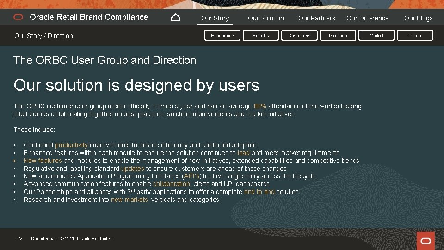Open the Team section button
The height and width of the screenshot is (250, 444).
(x=415, y=36)
